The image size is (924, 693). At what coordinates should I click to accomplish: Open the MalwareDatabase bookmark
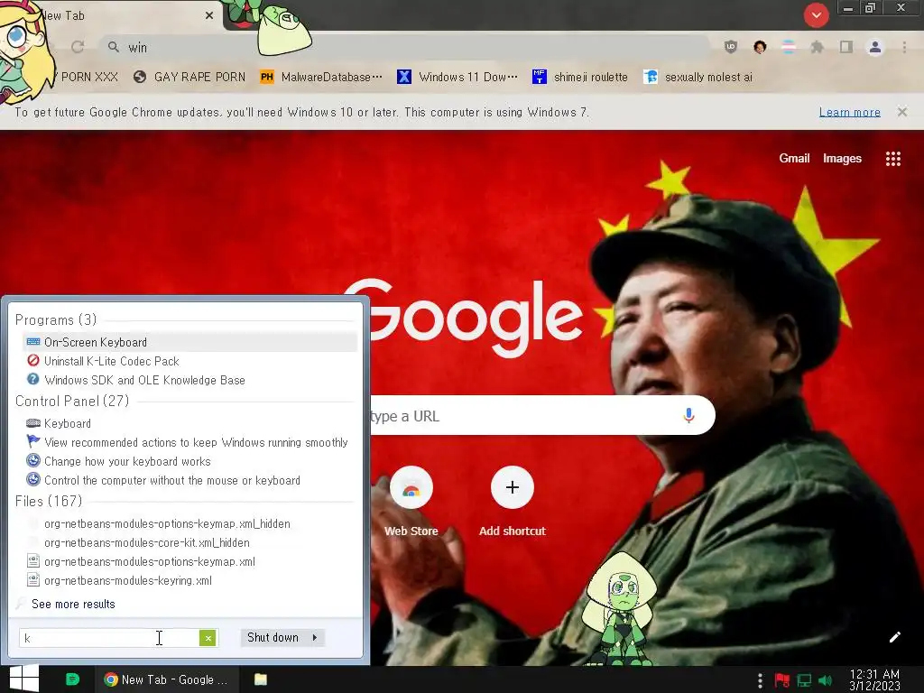click(321, 78)
